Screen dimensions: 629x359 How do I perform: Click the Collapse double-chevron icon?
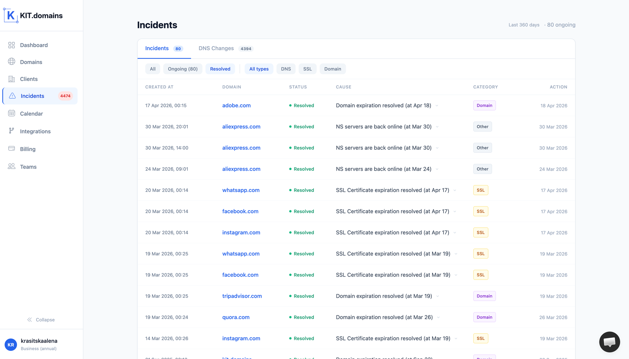point(30,320)
